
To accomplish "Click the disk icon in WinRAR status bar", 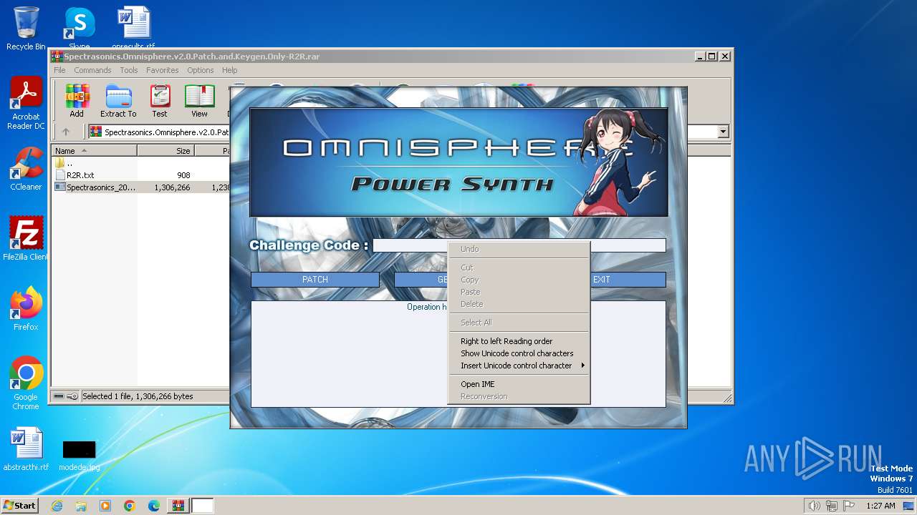I will pyautogui.click(x=59, y=396).
